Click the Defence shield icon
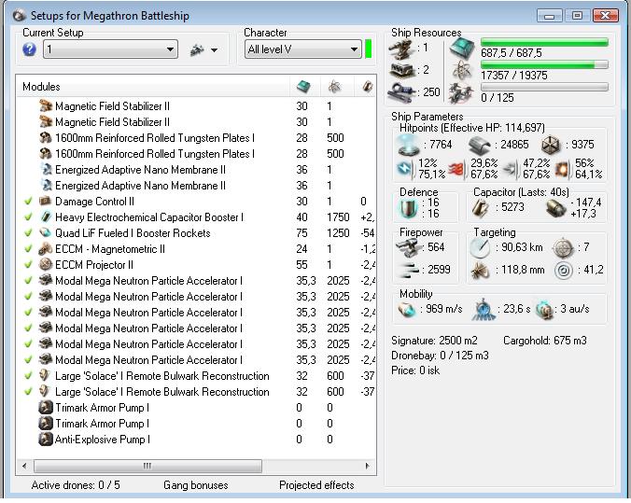 408,208
